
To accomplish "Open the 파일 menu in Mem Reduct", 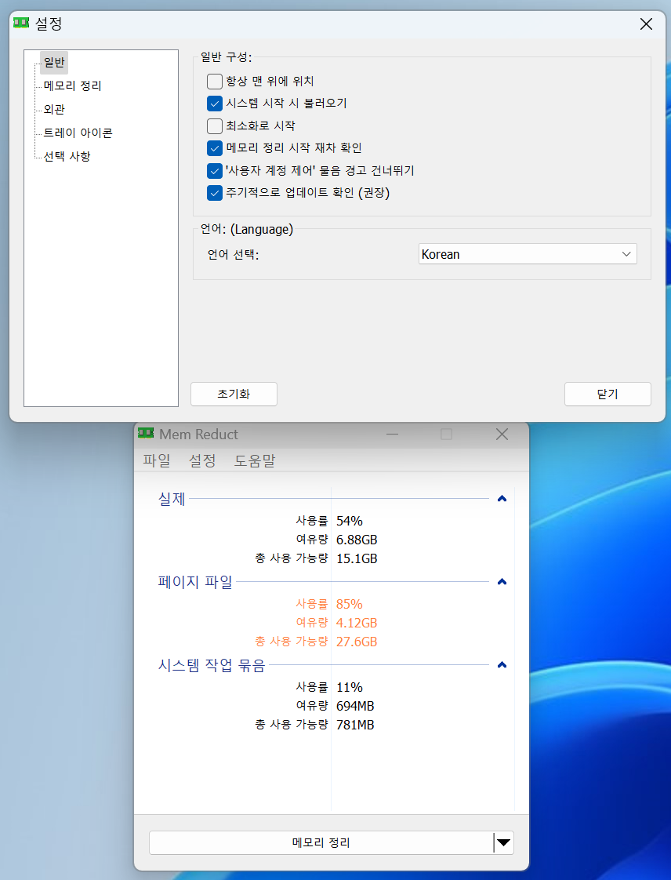I will click(x=157, y=460).
